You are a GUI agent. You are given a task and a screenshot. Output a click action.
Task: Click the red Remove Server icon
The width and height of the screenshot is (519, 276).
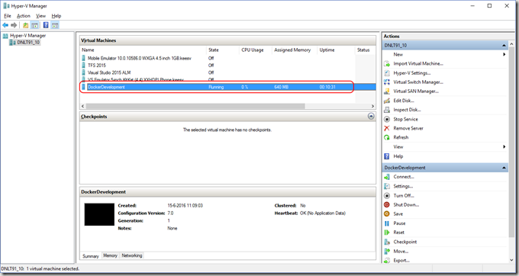click(387, 128)
